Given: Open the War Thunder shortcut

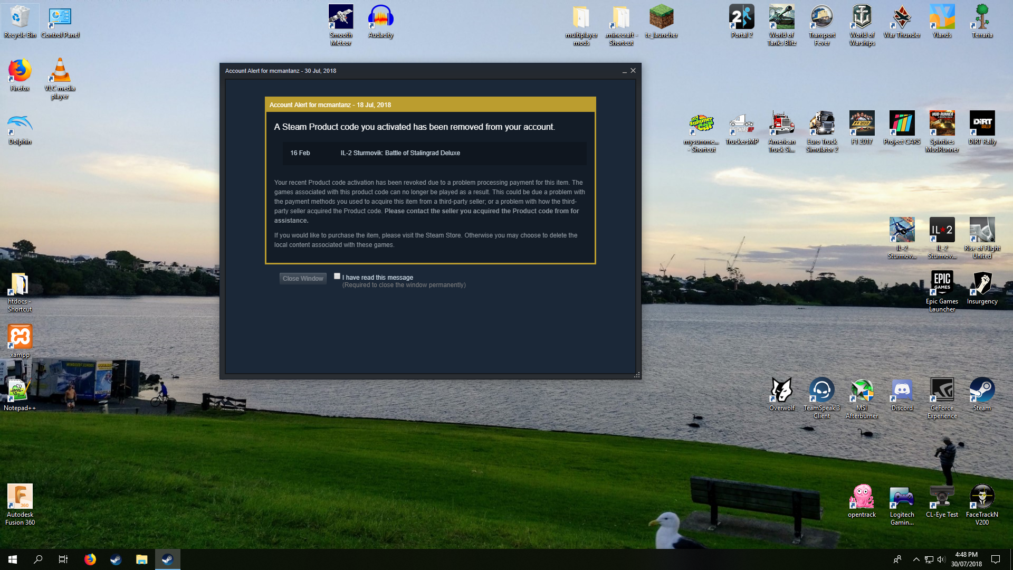Looking at the screenshot, I should (902, 22).
